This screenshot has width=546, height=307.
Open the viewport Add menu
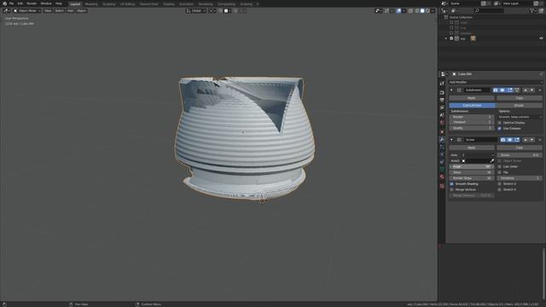click(70, 11)
